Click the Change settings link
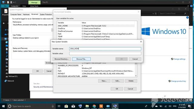194x109 pixels. 179,59
